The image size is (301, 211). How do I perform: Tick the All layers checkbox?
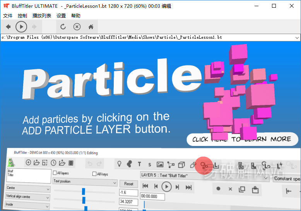point(55,173)
